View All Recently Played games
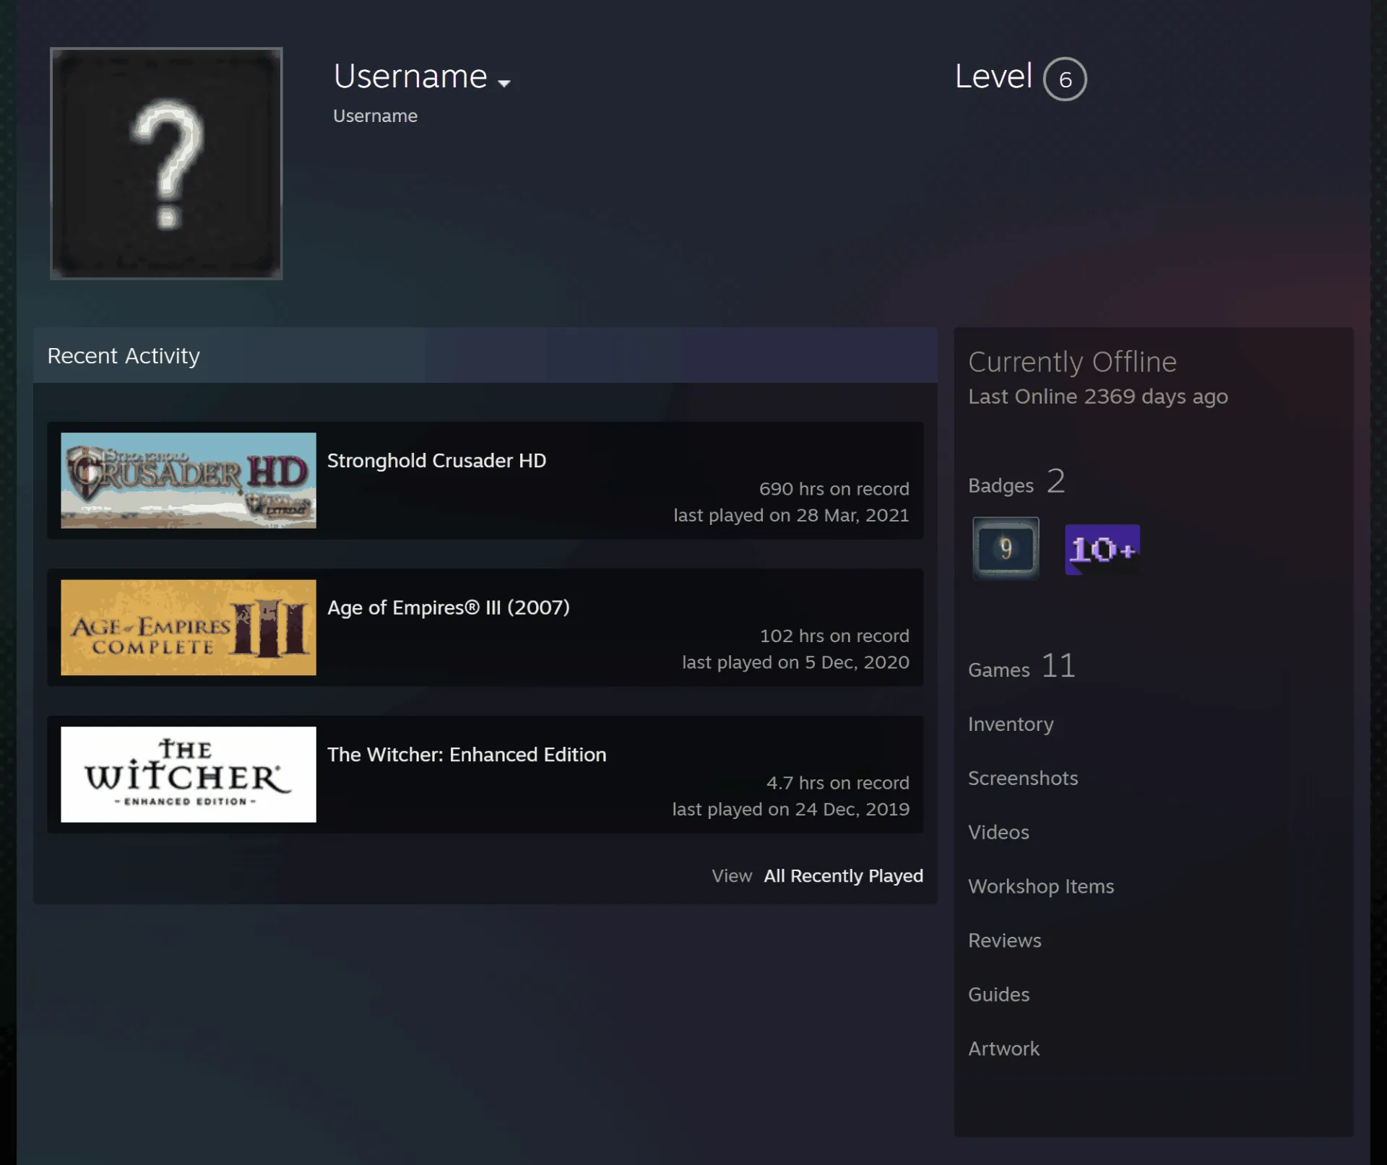 pos(843,876)
